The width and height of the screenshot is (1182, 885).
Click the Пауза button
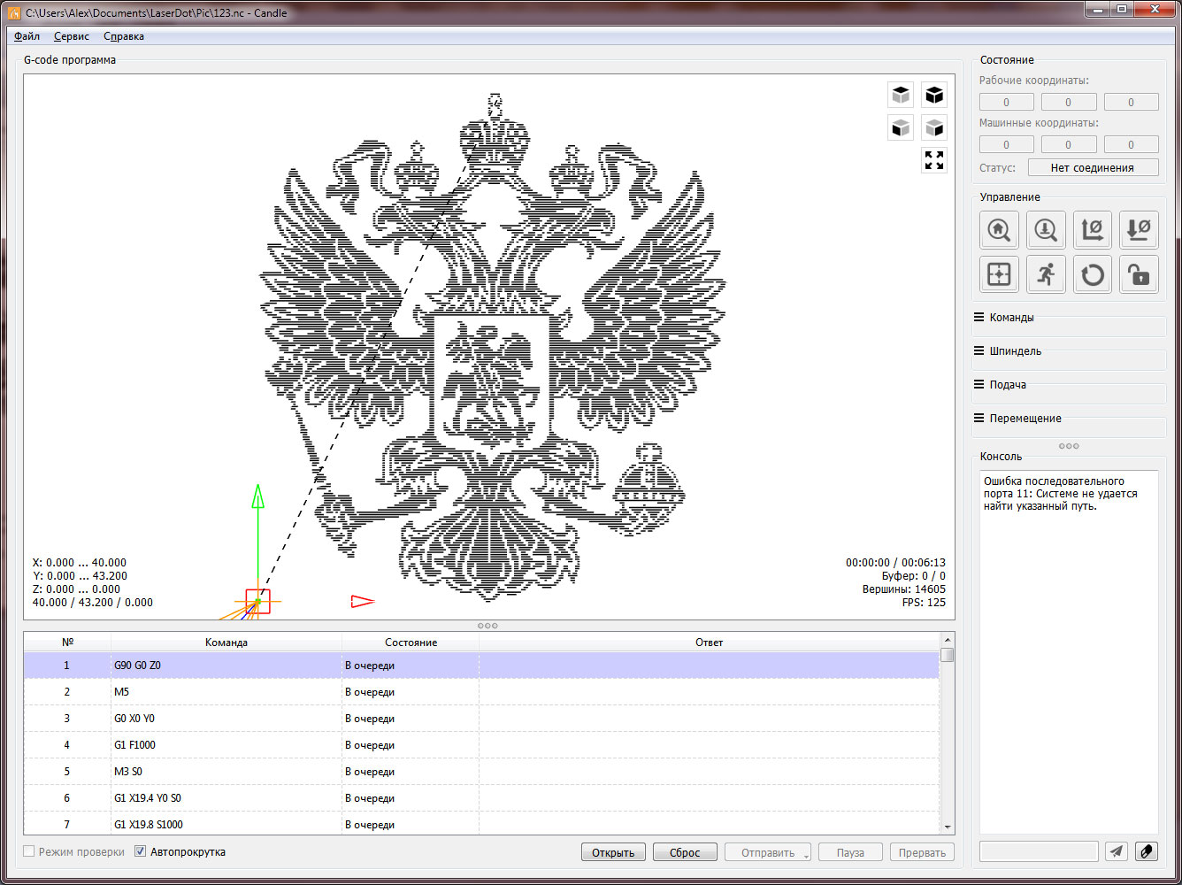[x=850, y=852]
